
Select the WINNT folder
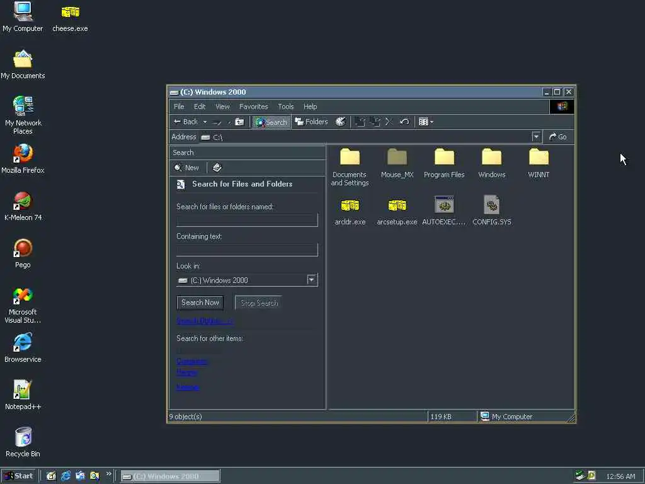coord(539,163)
